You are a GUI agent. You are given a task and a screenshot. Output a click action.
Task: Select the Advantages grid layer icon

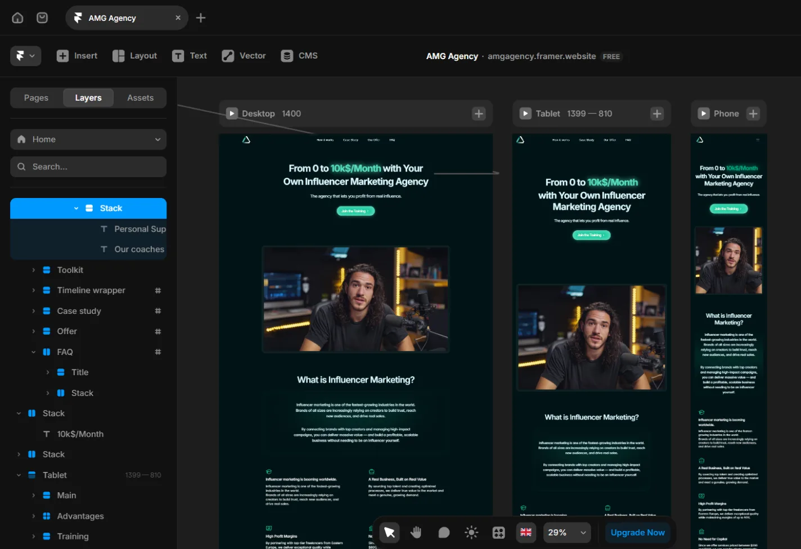pyautogui.click(x=47, y=516)
